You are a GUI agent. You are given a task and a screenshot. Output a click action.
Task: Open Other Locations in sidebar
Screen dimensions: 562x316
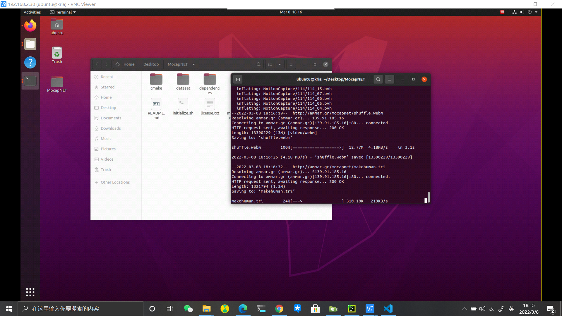click(x=115, y=182)
